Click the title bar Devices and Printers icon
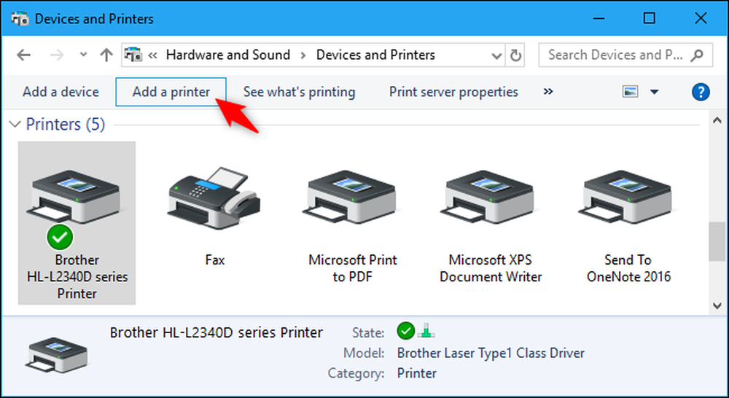 pos(20,19)
